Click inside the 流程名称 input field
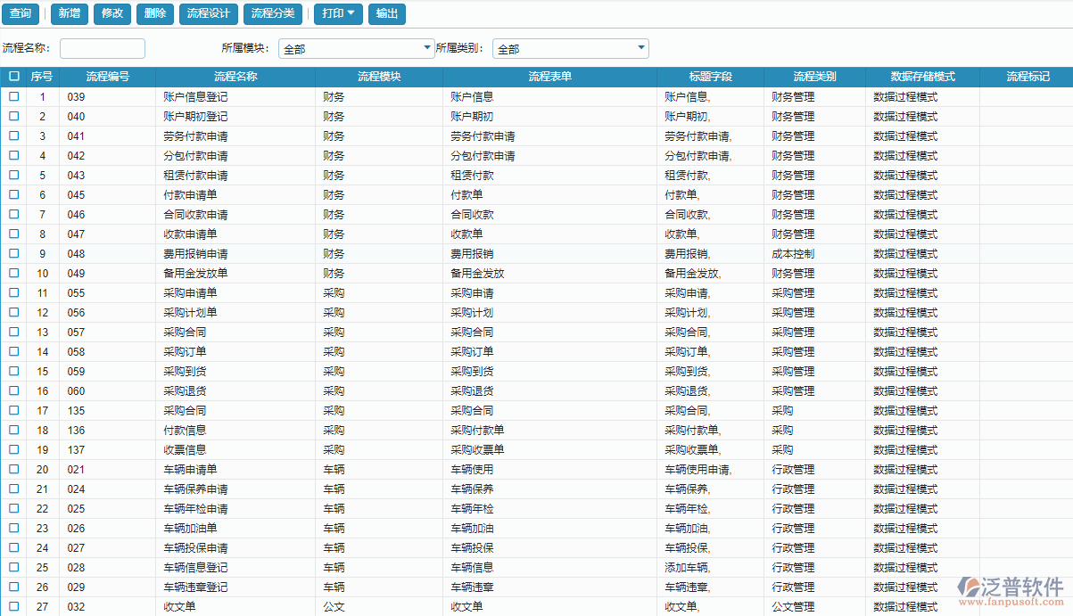This screenshot has width=1073, height=616. point(103,48)
